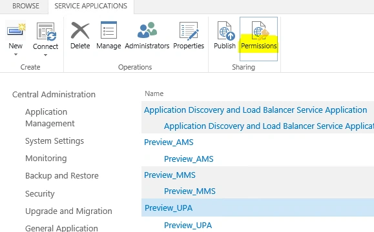
Task: Open the Properties icon in ribbon
Action: 189,31
